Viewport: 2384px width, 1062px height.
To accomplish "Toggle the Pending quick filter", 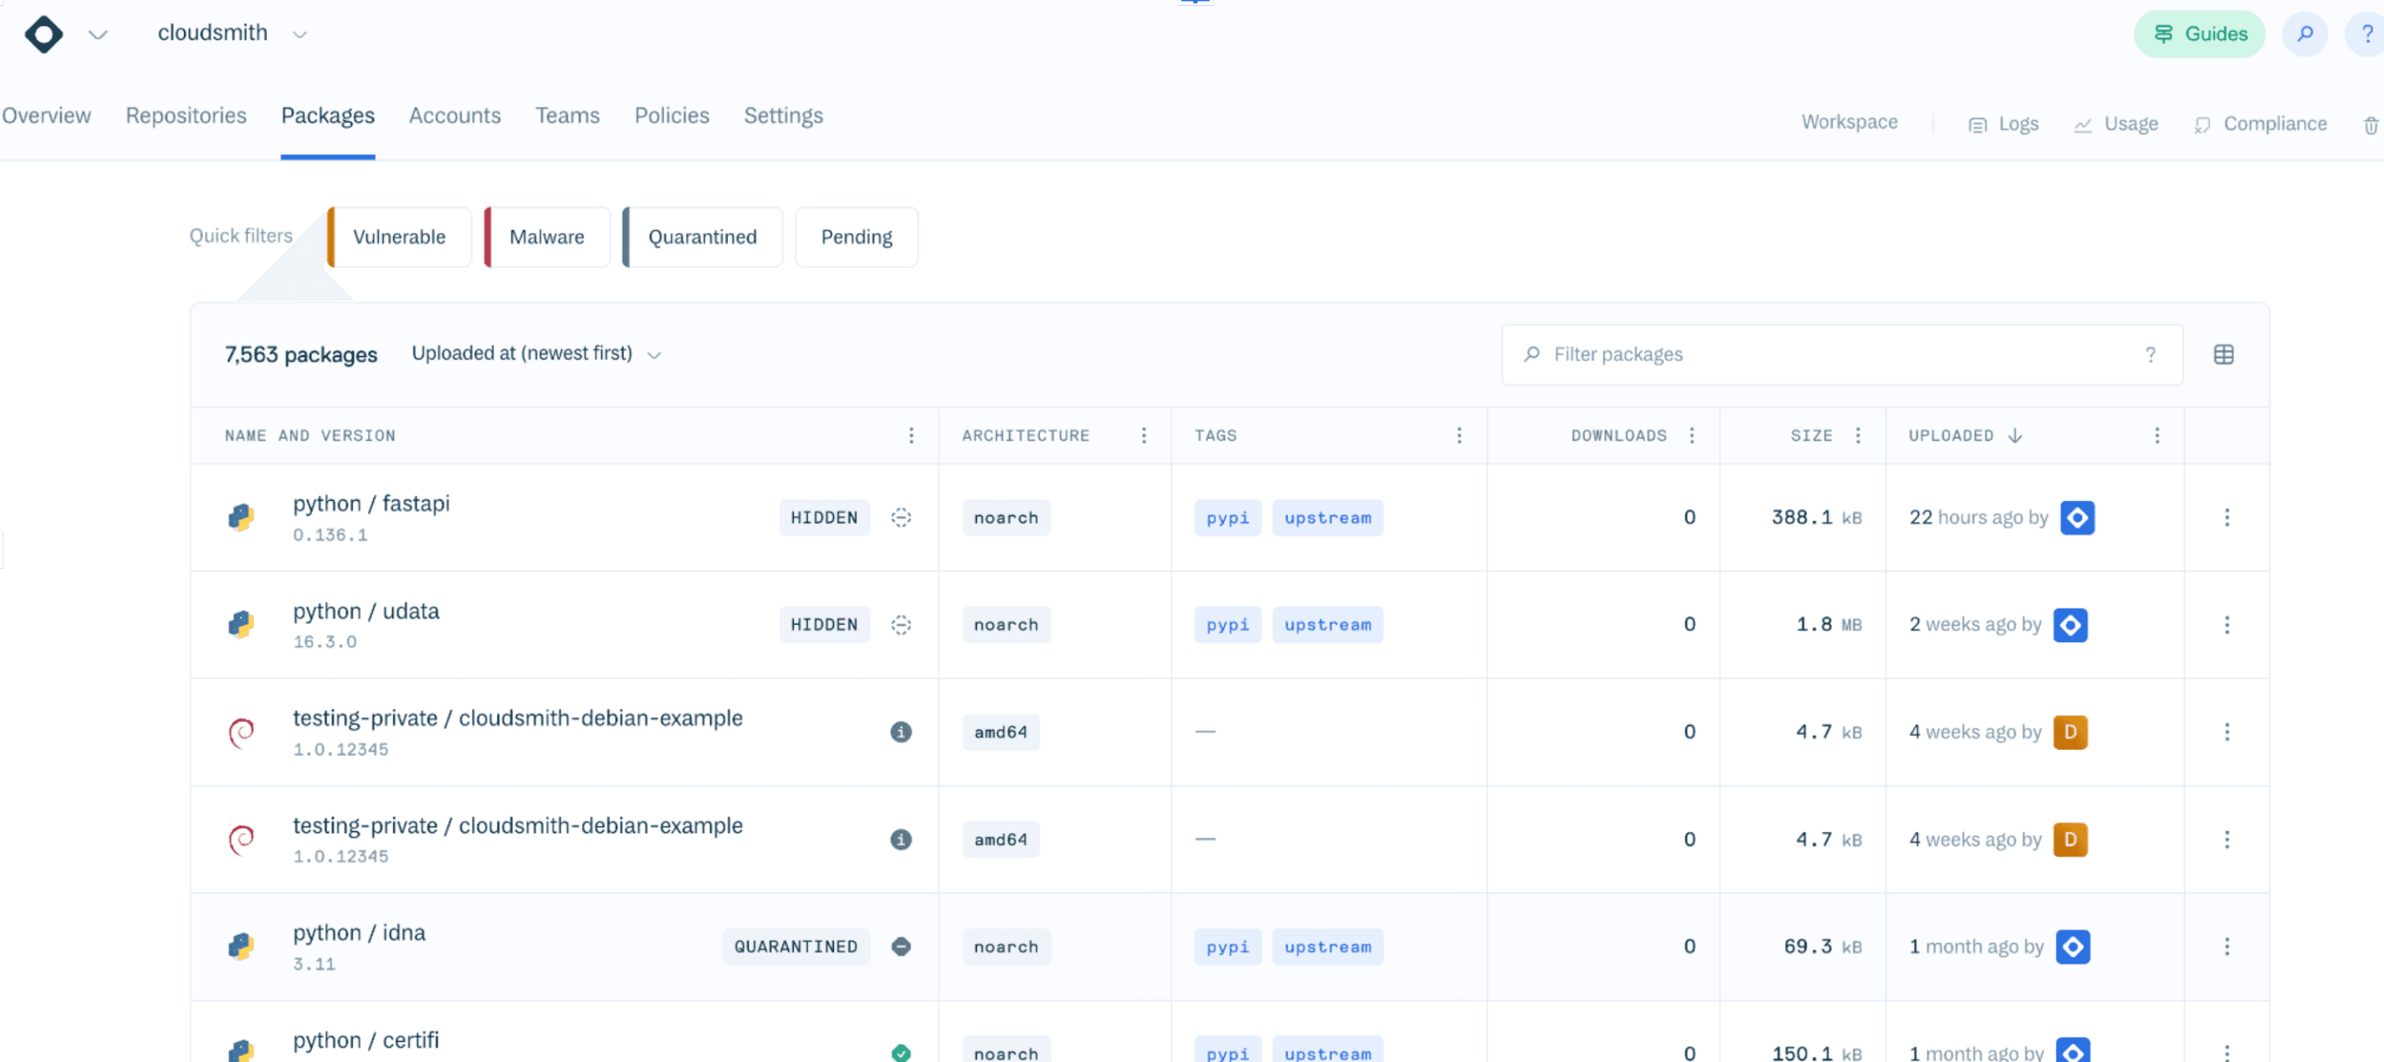I will [x=856, y=237].
